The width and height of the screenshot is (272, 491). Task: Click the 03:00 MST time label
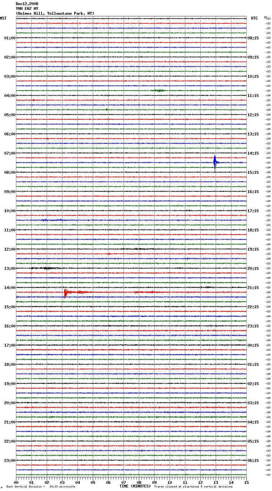pyautogui.click(x=10, y=76)
